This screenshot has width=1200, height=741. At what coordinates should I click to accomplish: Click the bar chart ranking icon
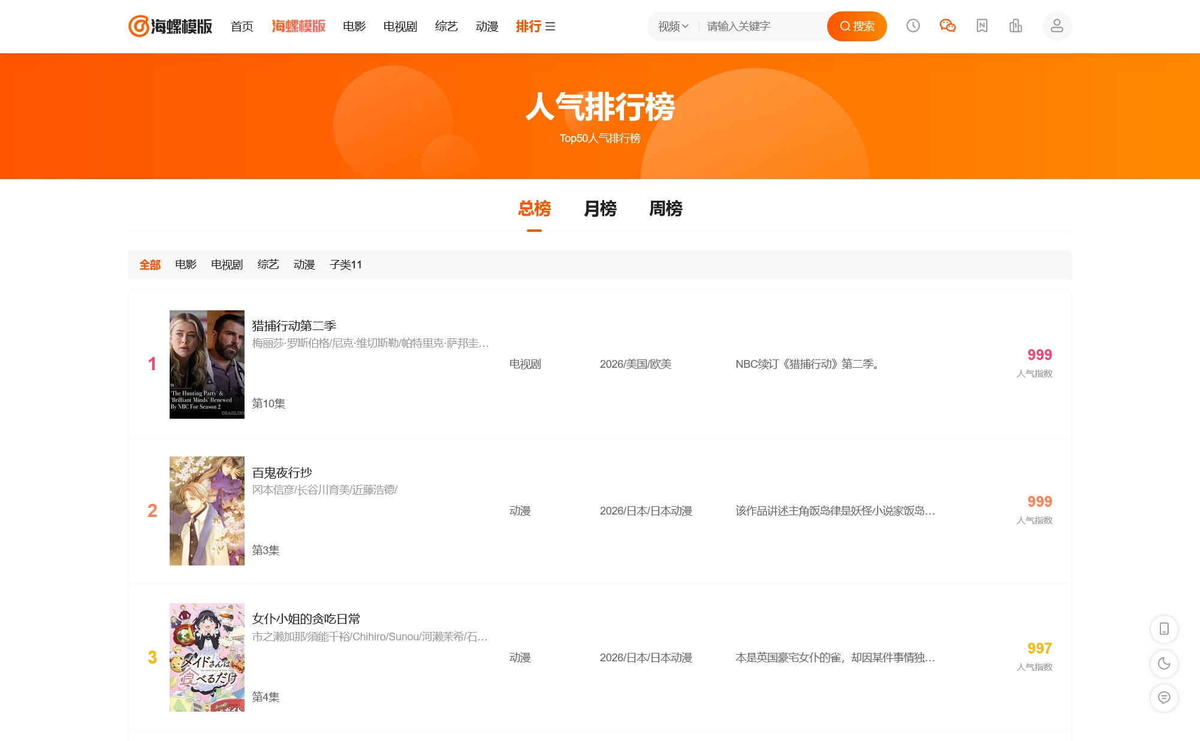tap(1015, 26)
